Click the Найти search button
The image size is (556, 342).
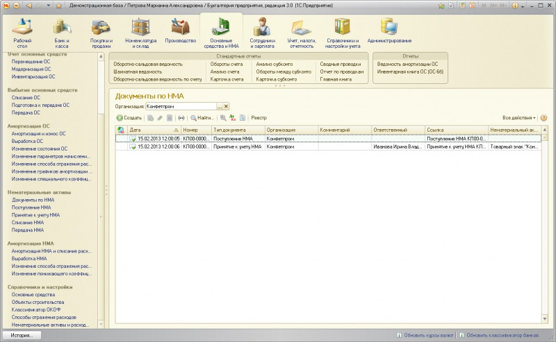coord(202,118)
